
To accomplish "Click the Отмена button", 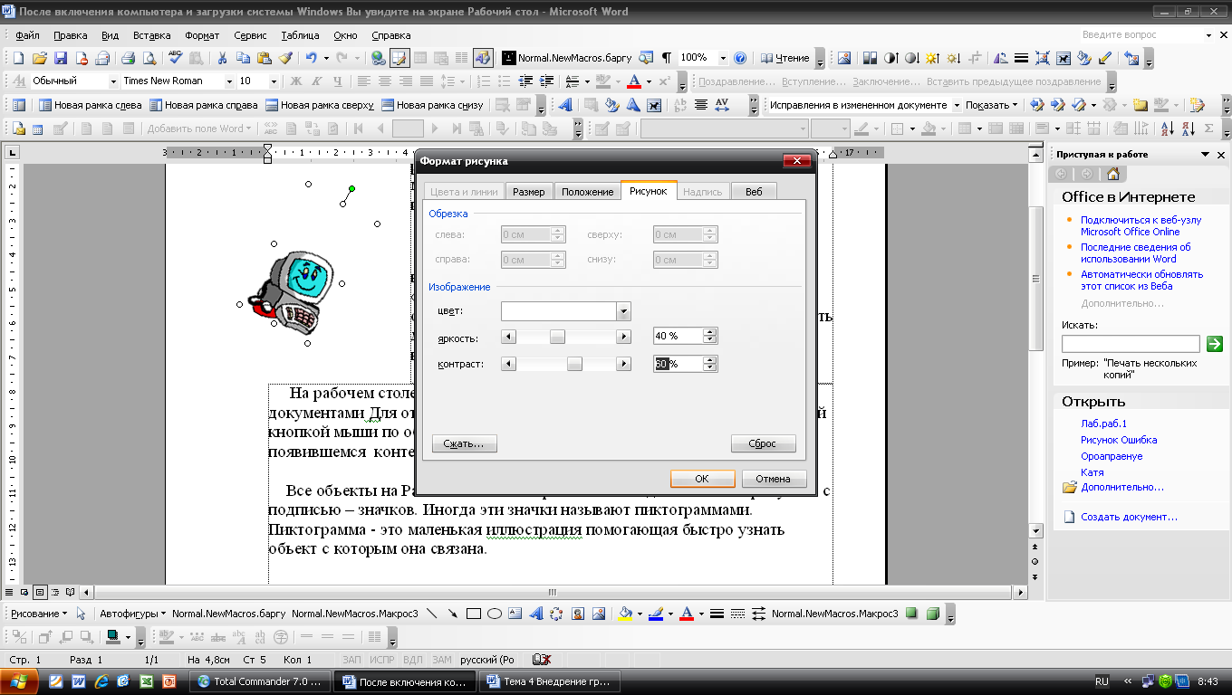I will pyautogui.click(x=774, y=479).
